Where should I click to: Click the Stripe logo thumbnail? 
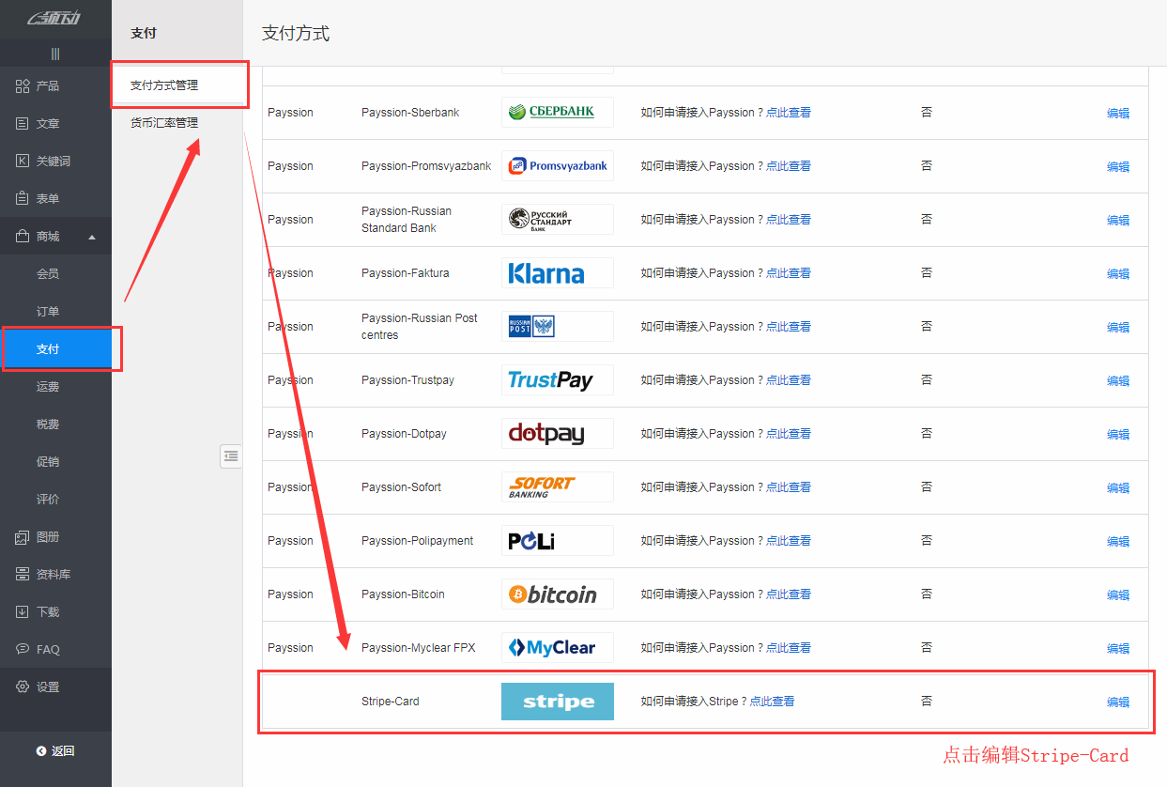pos(558,702)
